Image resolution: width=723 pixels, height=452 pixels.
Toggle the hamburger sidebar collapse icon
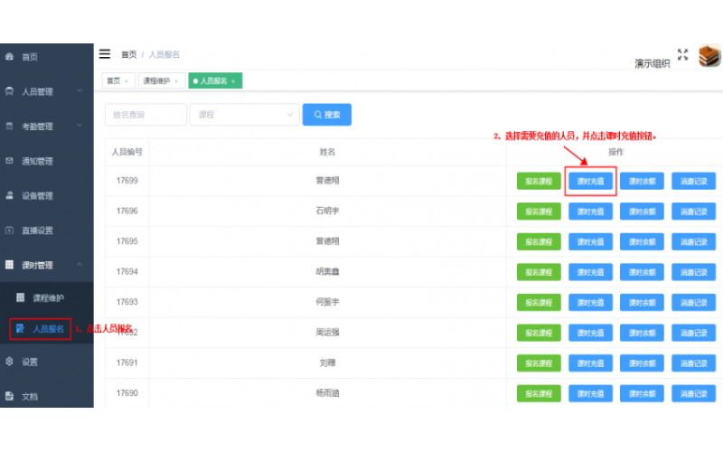click(x=105, y=54)
